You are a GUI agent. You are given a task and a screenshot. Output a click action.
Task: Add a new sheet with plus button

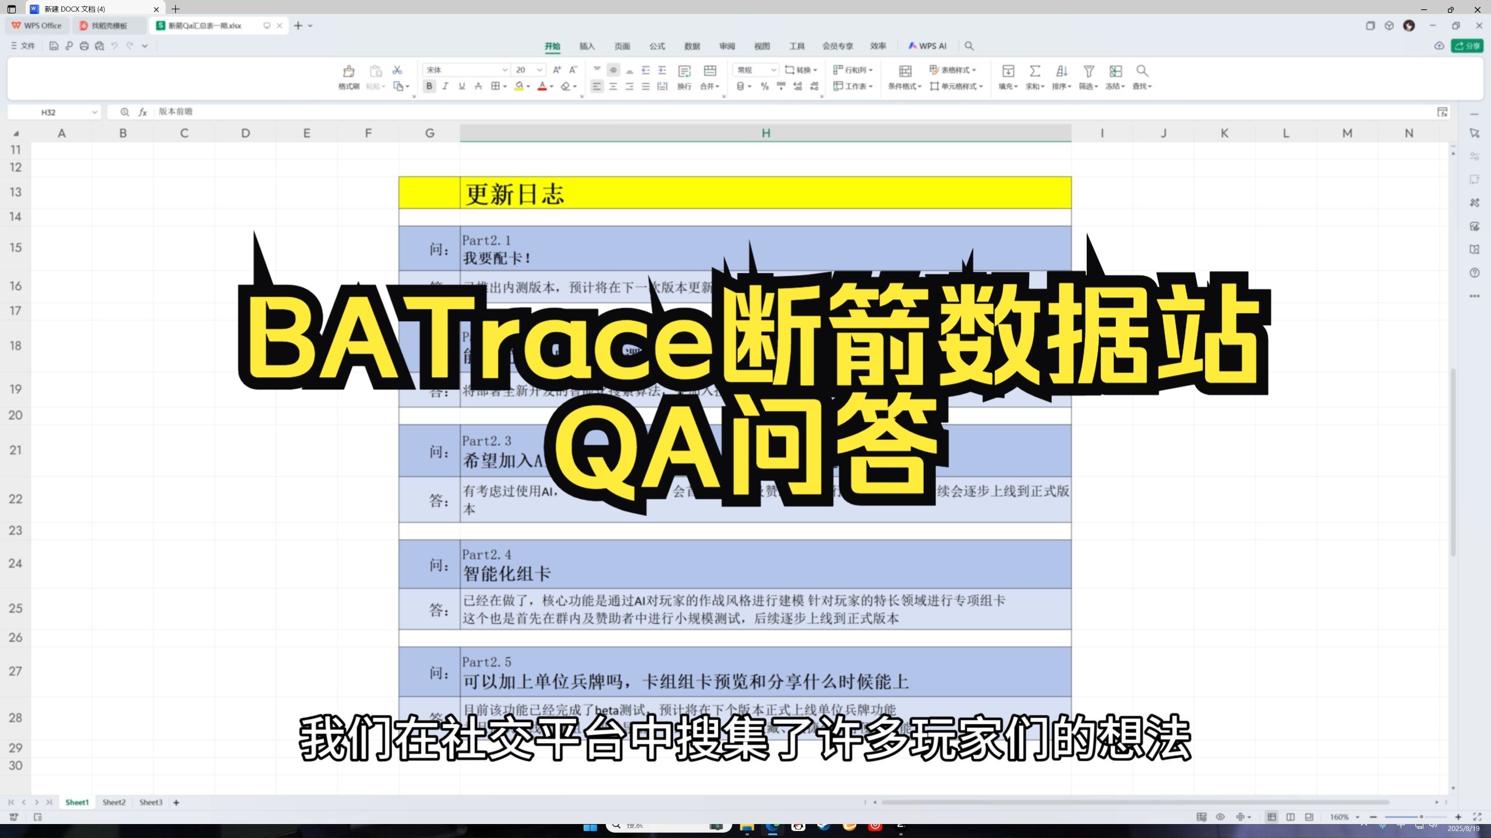point(176,803)
